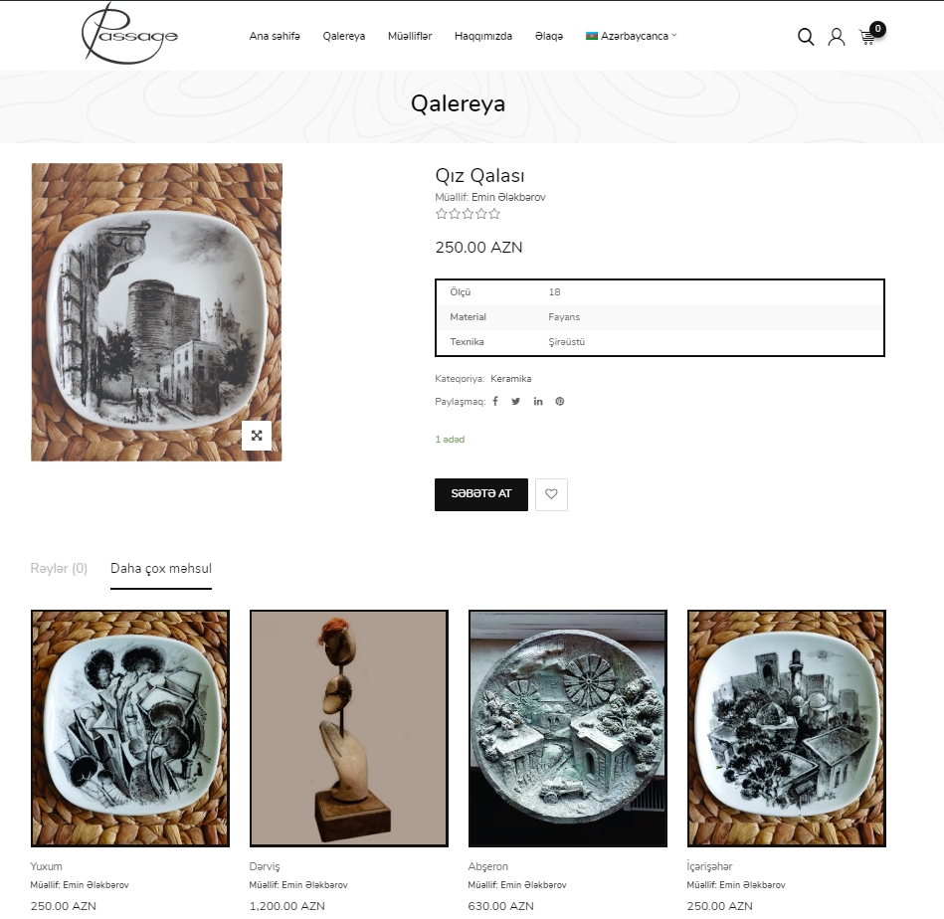Open Keramika category link
The height and width of the screenshot is (919, 944).
[510, 379]
